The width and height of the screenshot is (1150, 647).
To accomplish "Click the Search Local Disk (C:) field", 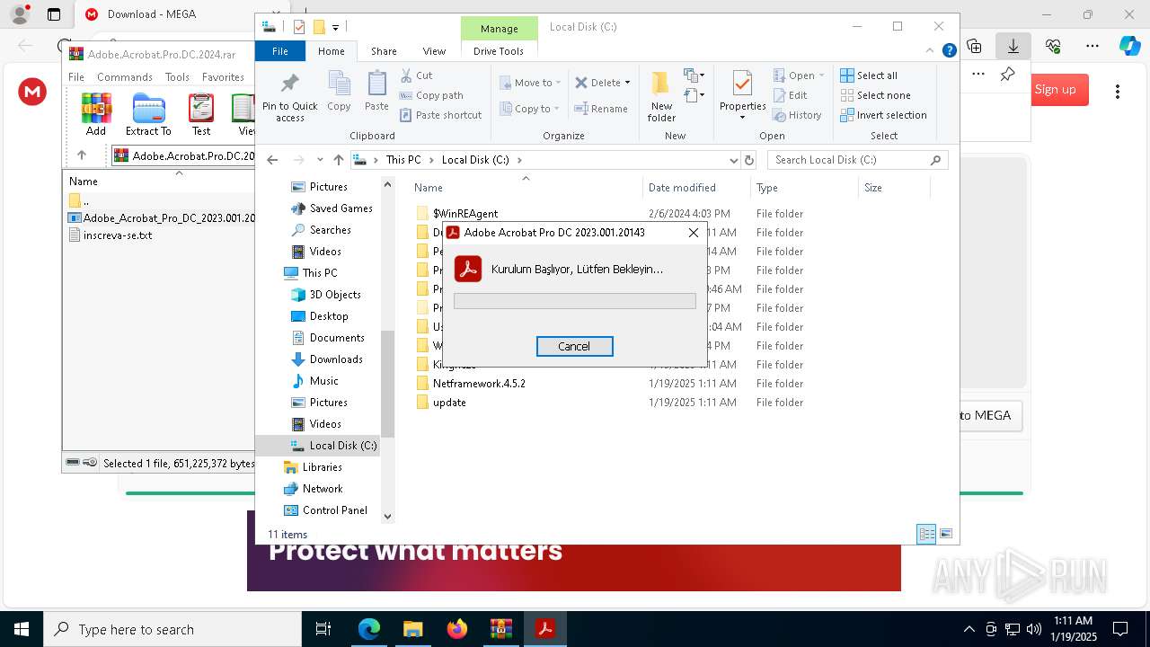I will [857, 160].
